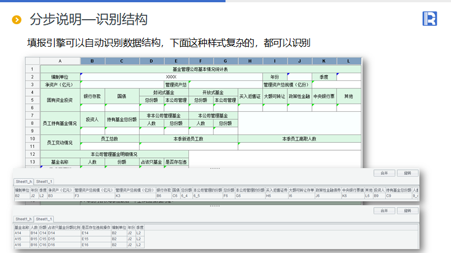Select the 银行存款 cell in the spreadsheet
The image size is (451, 253).
click(x=92, y=96)
